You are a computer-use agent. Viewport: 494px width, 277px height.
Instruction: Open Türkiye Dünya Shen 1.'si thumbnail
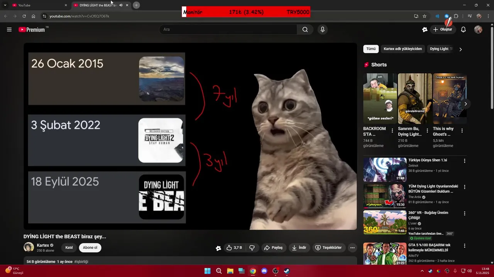click(x=385, y=170)
